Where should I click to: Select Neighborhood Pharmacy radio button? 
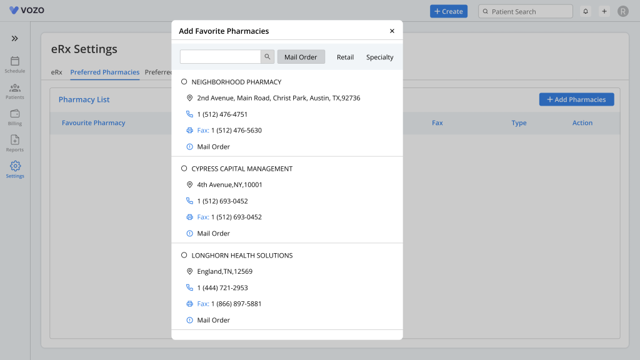pyautogui.click(x=184, y=82)
